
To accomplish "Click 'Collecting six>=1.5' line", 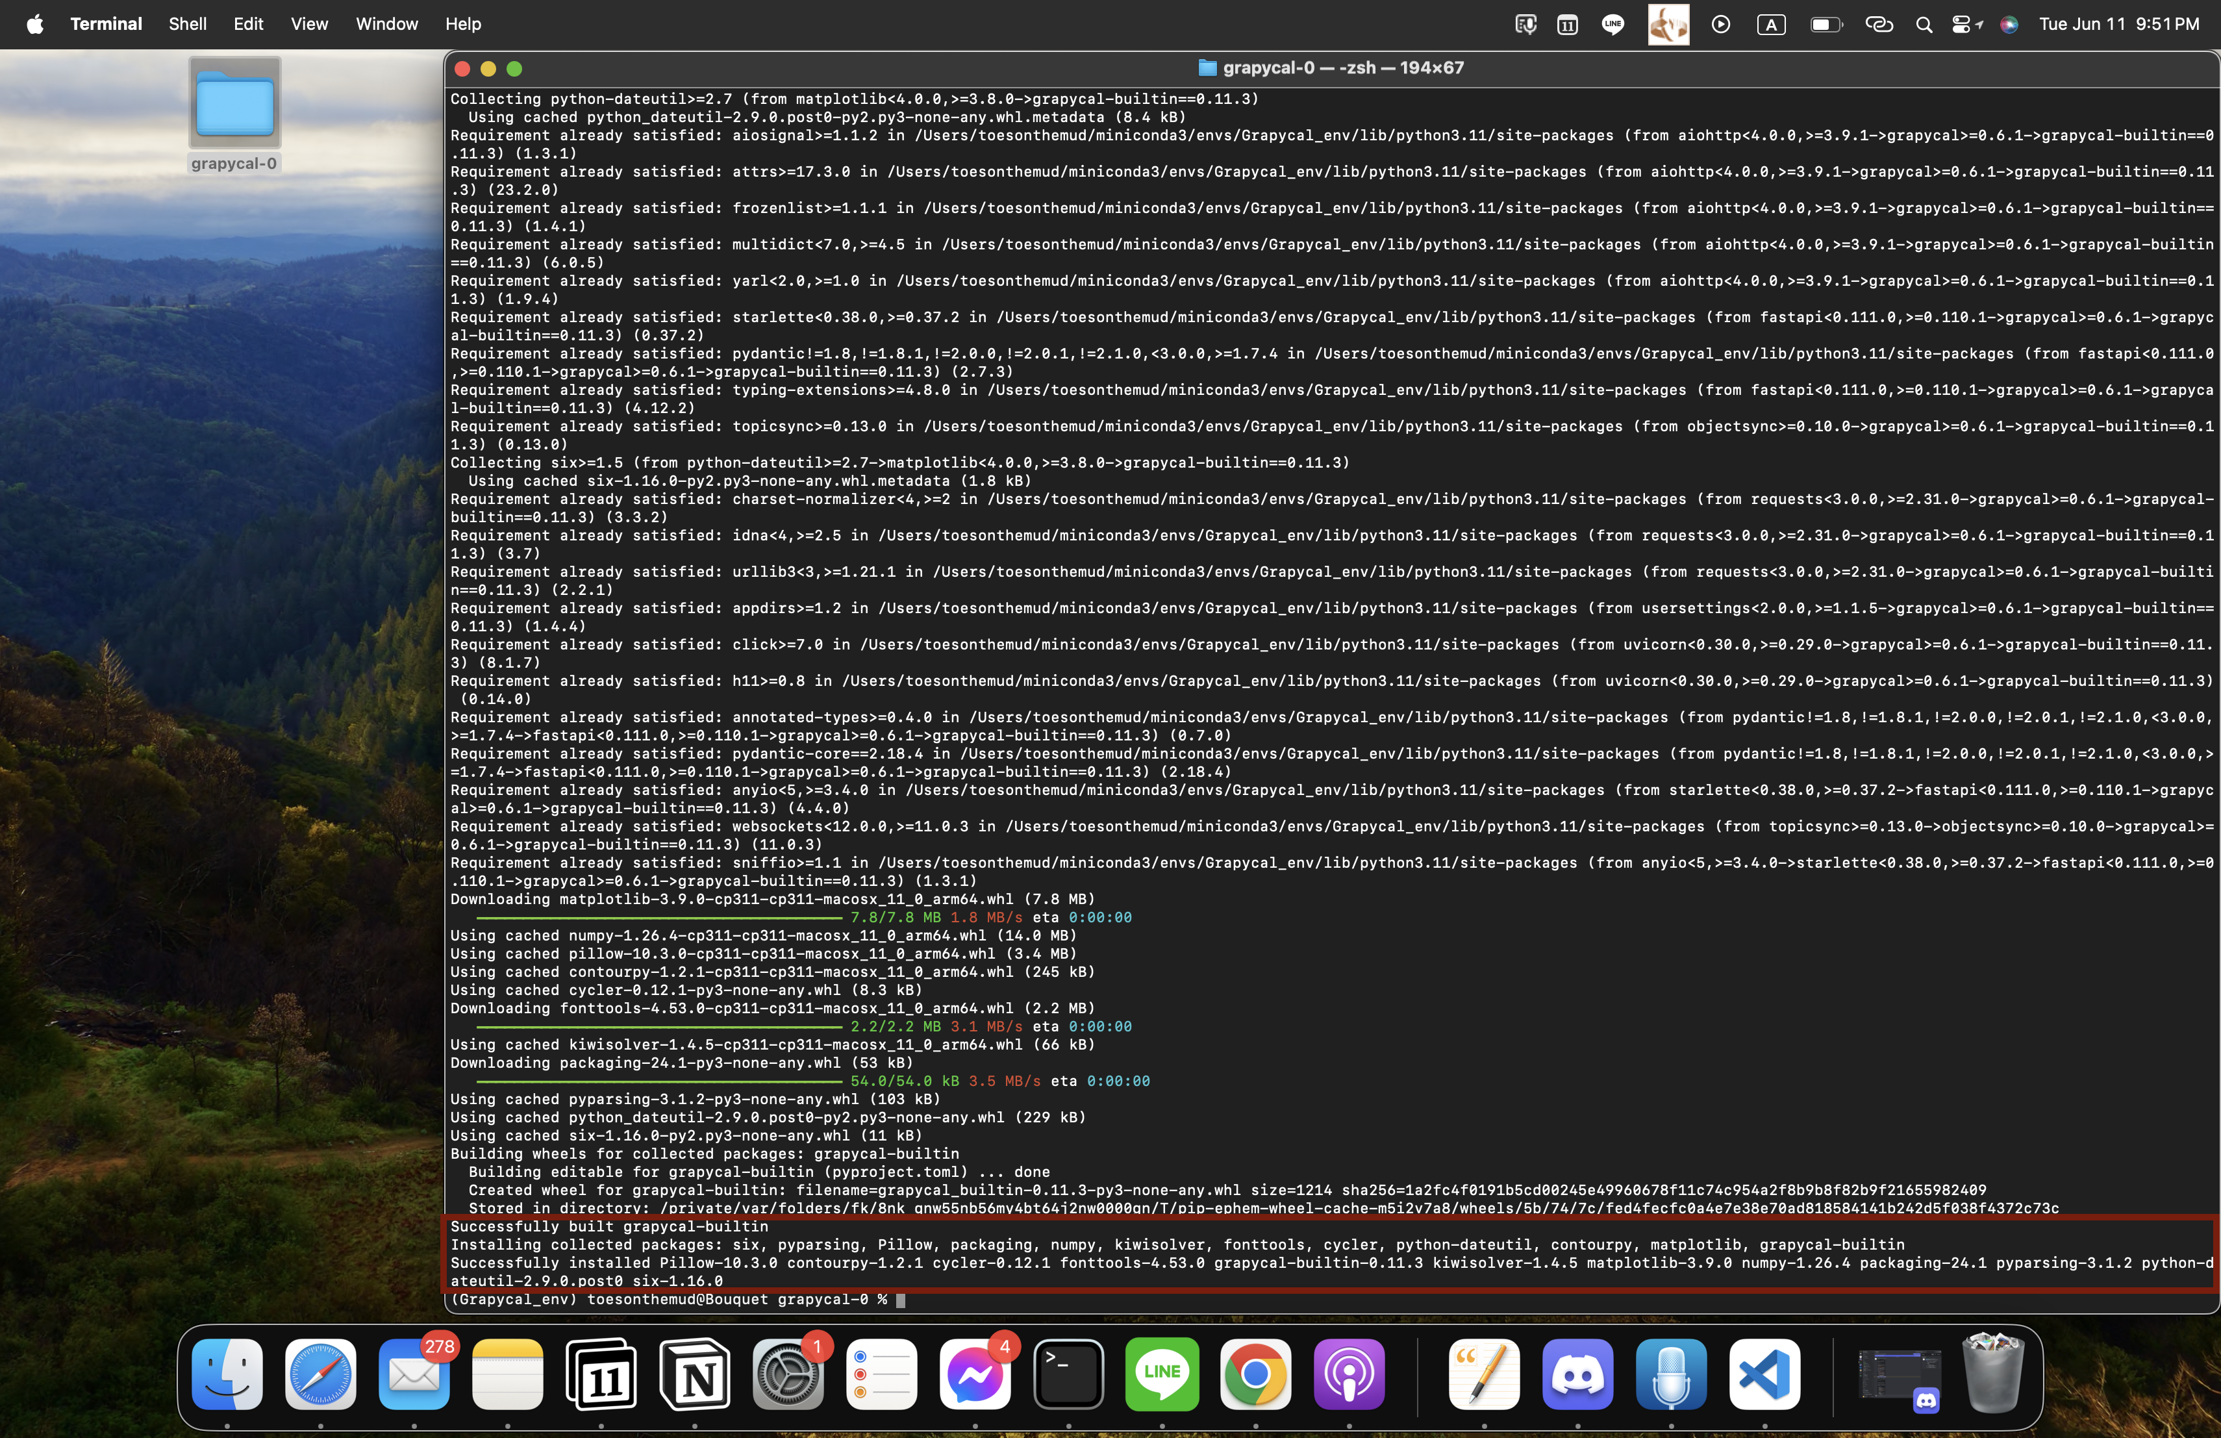I will 901,463.
